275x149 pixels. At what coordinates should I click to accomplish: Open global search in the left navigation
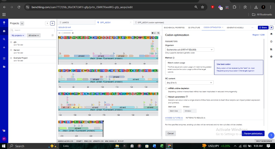tap(4, 39)
